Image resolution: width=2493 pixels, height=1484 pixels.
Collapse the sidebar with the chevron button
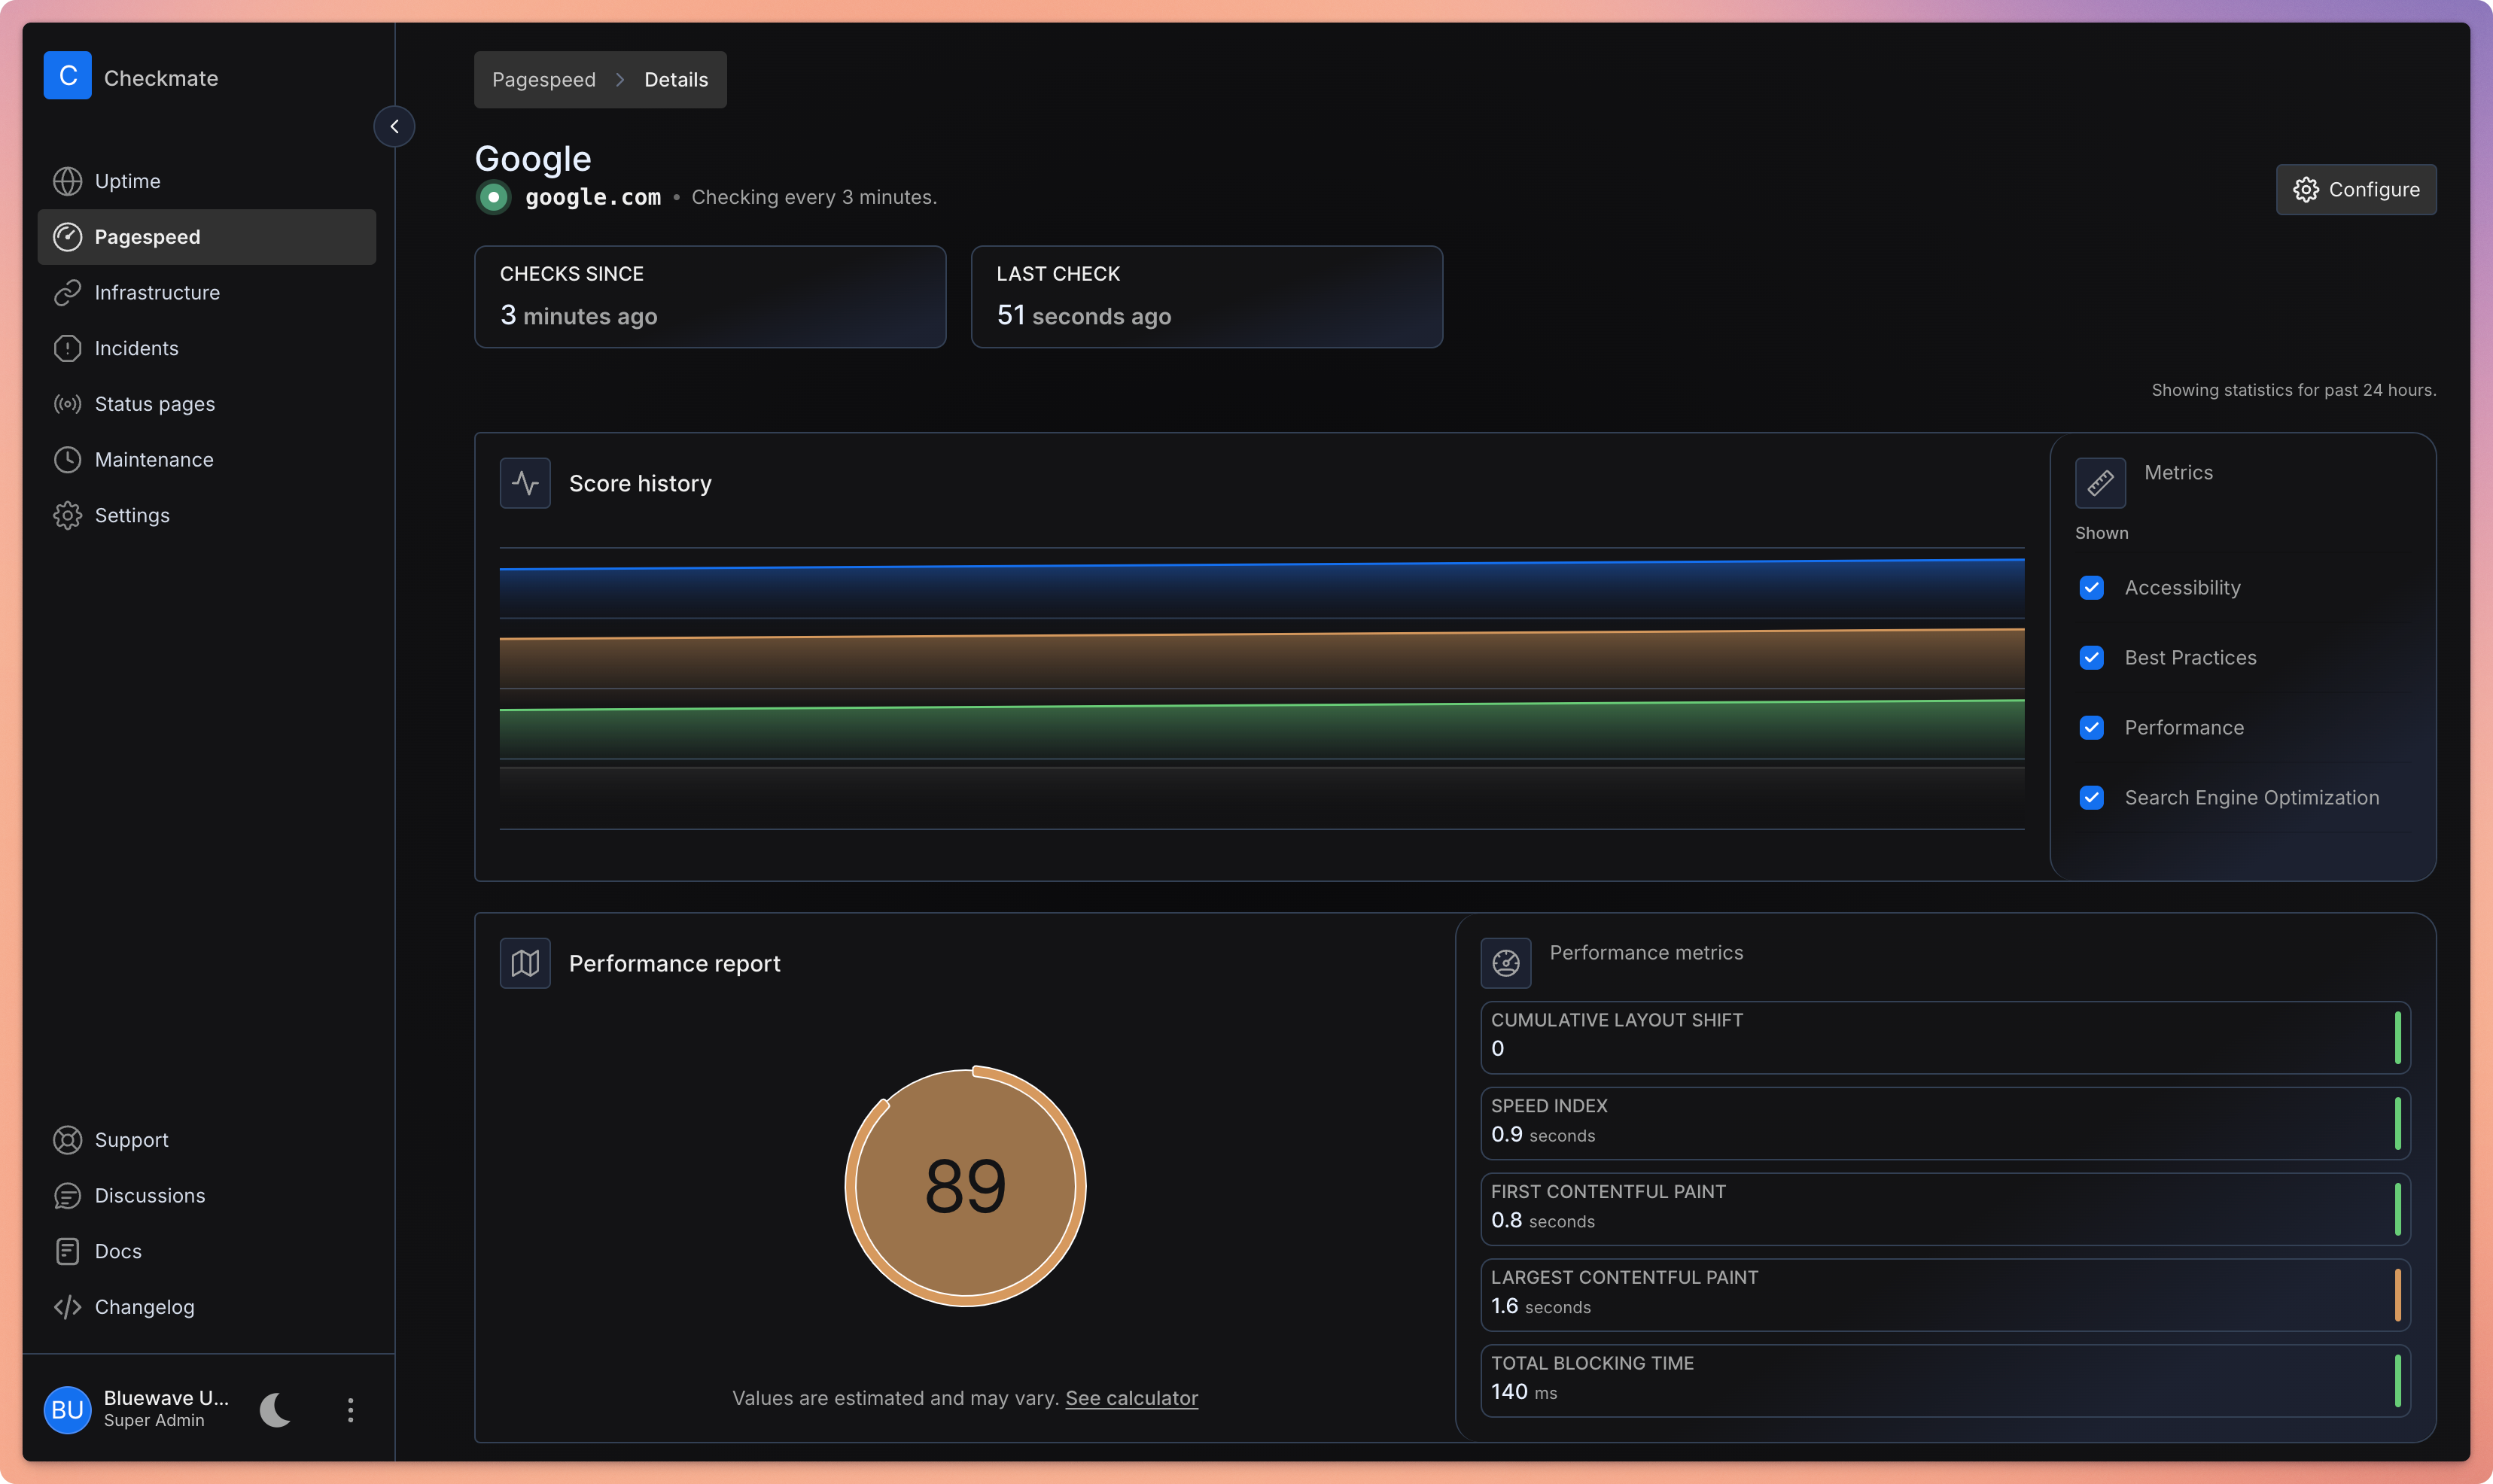click(x=394, y=127)
